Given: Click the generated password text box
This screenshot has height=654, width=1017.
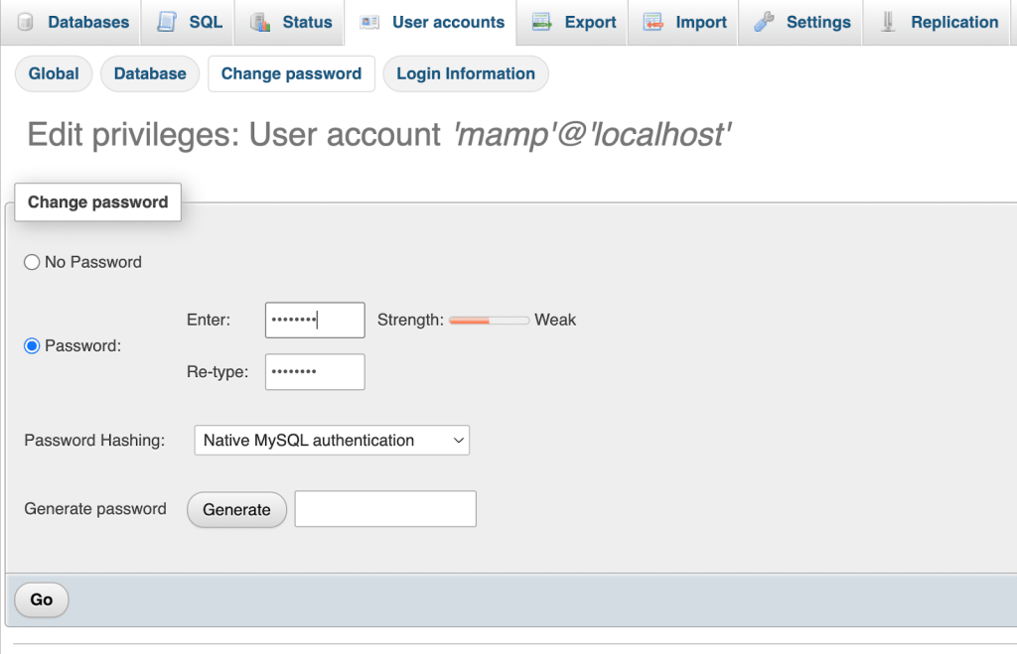Looking at the screenshot, I should tap(385, 509).
